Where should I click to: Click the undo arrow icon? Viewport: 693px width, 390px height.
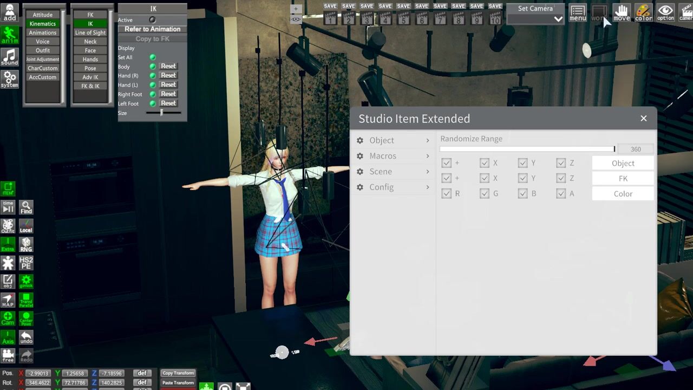click(x=26, y=337)
